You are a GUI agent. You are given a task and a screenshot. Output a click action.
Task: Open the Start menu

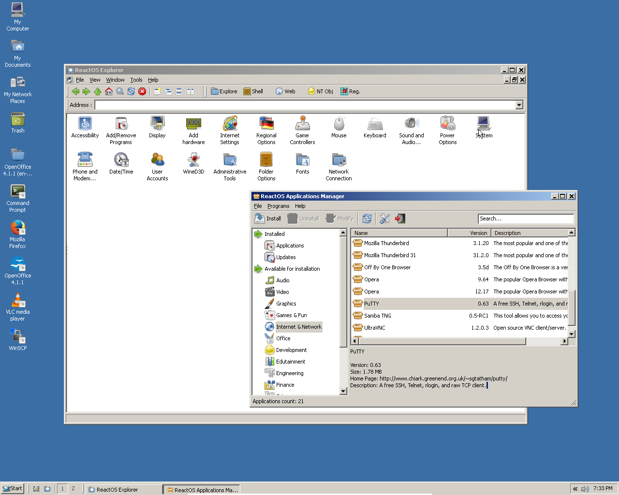[x=12, y=489]
